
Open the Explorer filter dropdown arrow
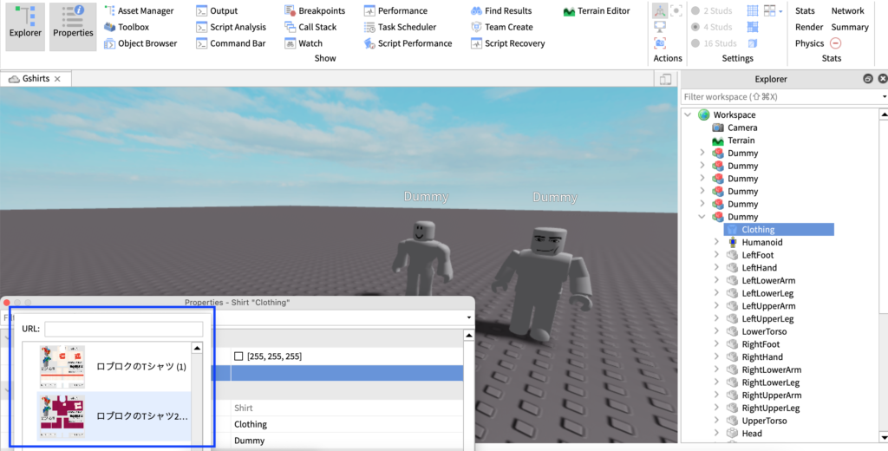(884, 97)
